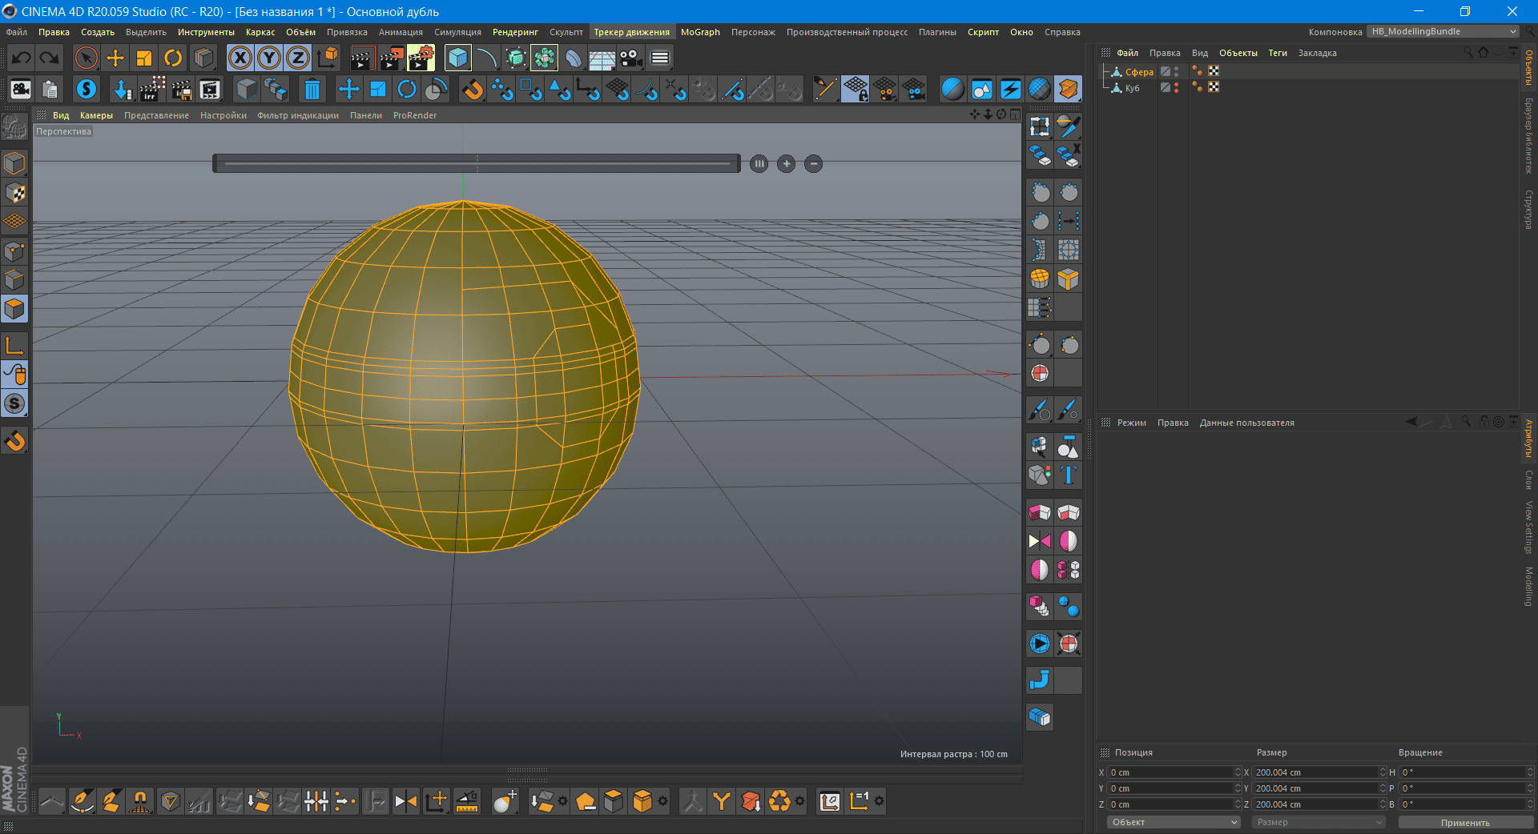Click the blue T text tool icon
The width and height of the screenshot is (1538, 834).
pos(1069,475)
